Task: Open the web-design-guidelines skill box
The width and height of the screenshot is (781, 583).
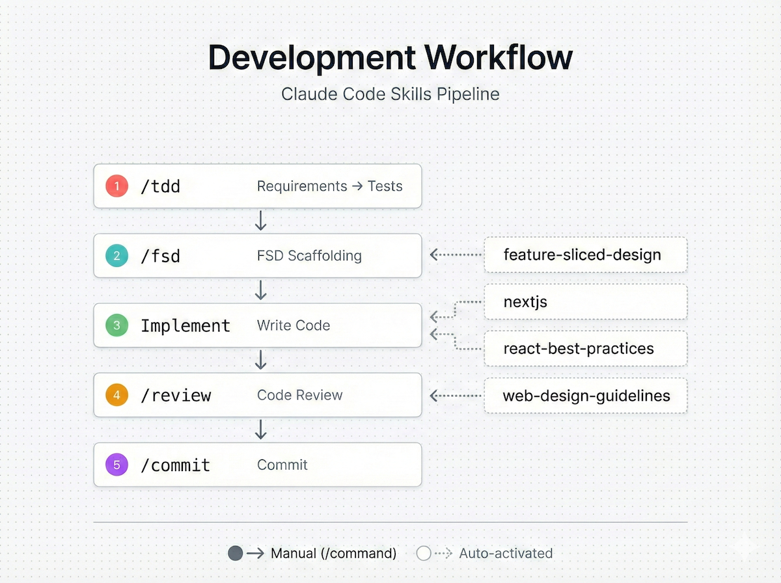Action: pyautogui.click(x=585, y=396)
